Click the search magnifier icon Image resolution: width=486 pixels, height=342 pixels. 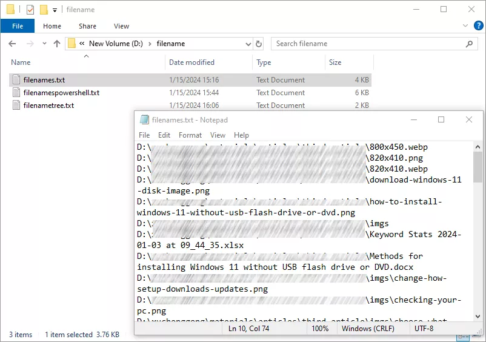click(469, 44)
